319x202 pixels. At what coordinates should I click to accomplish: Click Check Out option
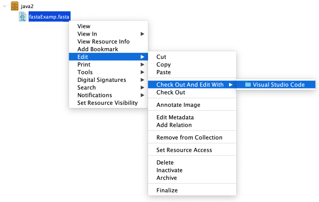pos(171,92)
